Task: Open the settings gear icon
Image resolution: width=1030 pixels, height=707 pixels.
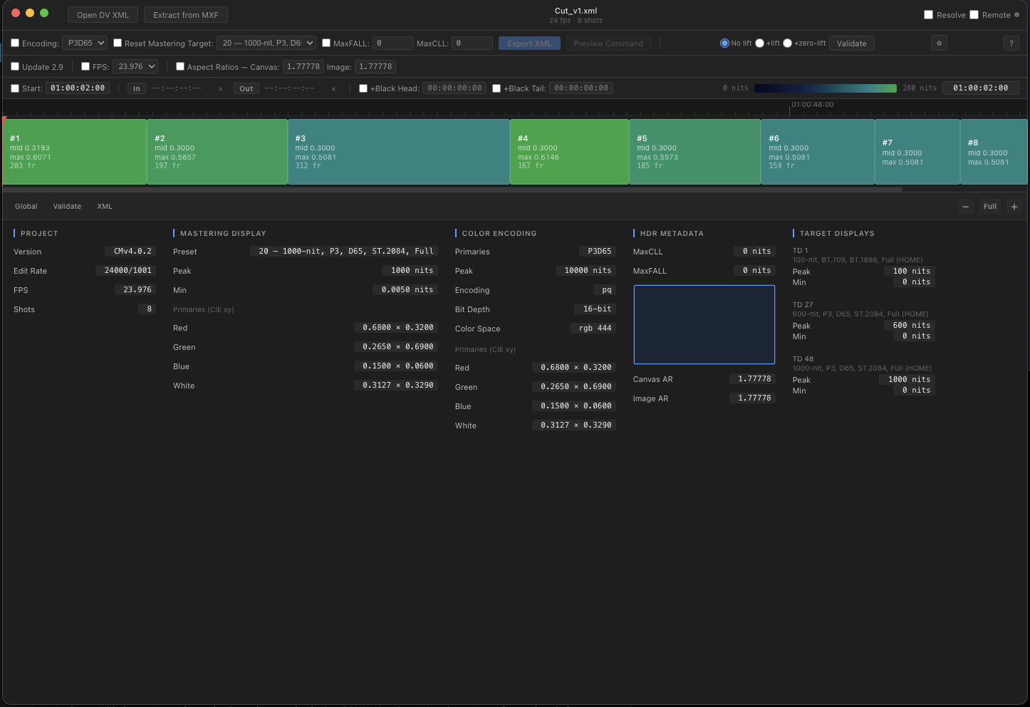Action: click(x=939, y=43)
